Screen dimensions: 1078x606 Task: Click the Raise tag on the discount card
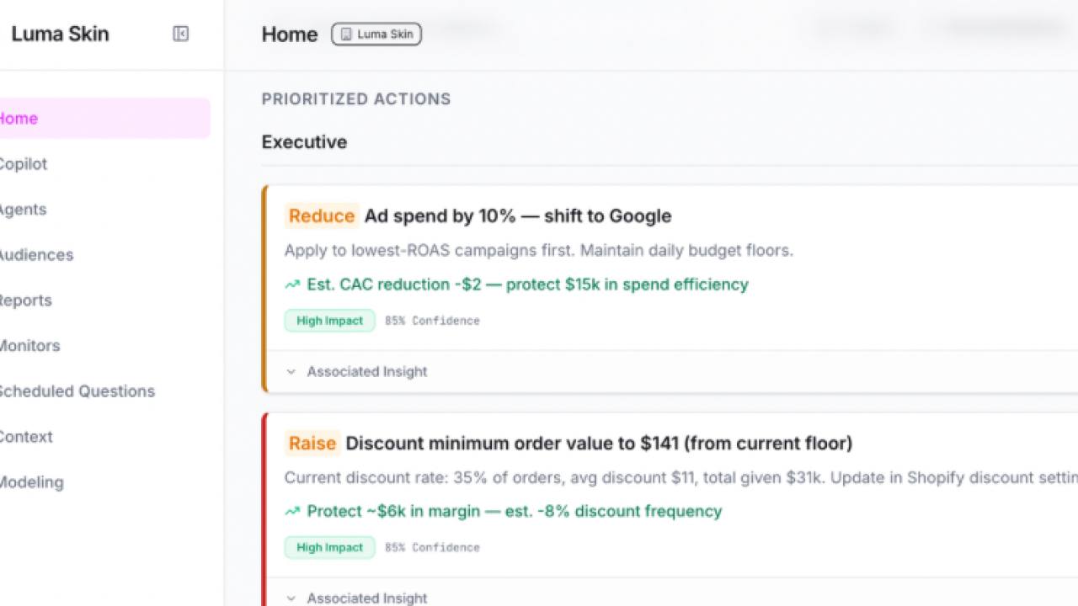(x=312, y=444)
